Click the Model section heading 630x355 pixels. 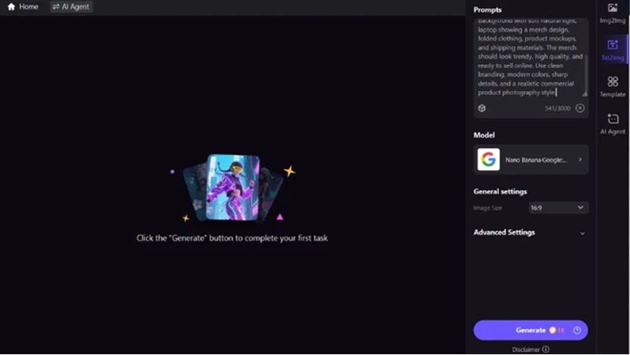click(484, 135)
